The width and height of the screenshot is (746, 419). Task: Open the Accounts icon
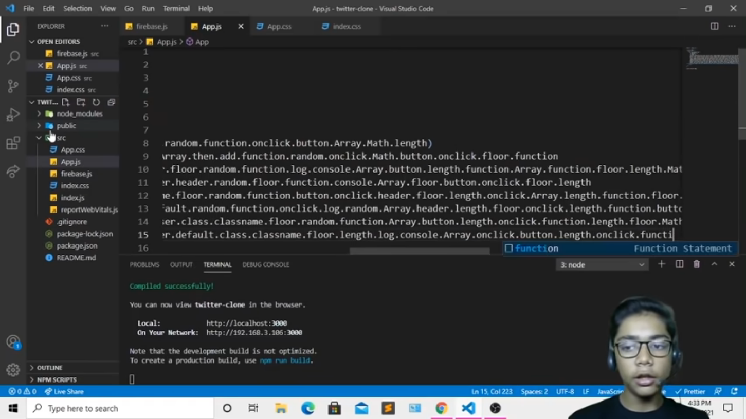(13, 342)
